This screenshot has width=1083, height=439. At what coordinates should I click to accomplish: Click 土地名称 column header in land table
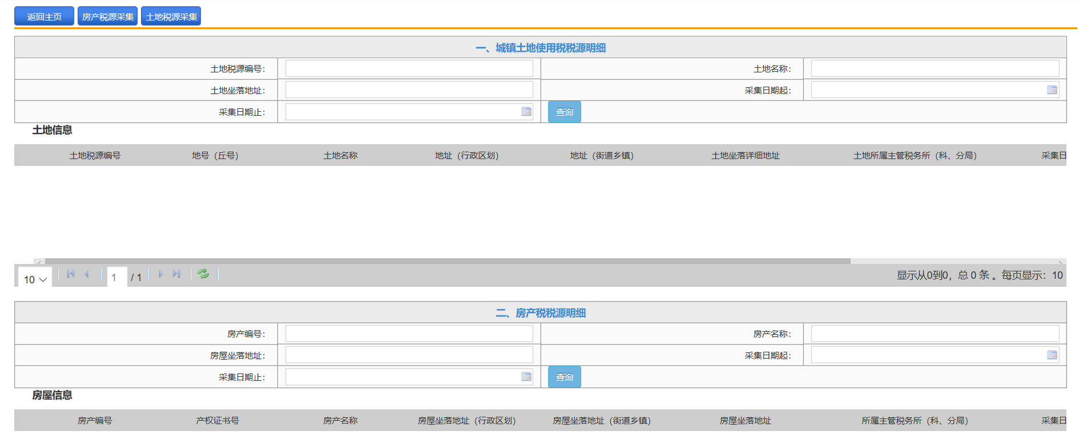pyautogui.click(x=340, y=155)
